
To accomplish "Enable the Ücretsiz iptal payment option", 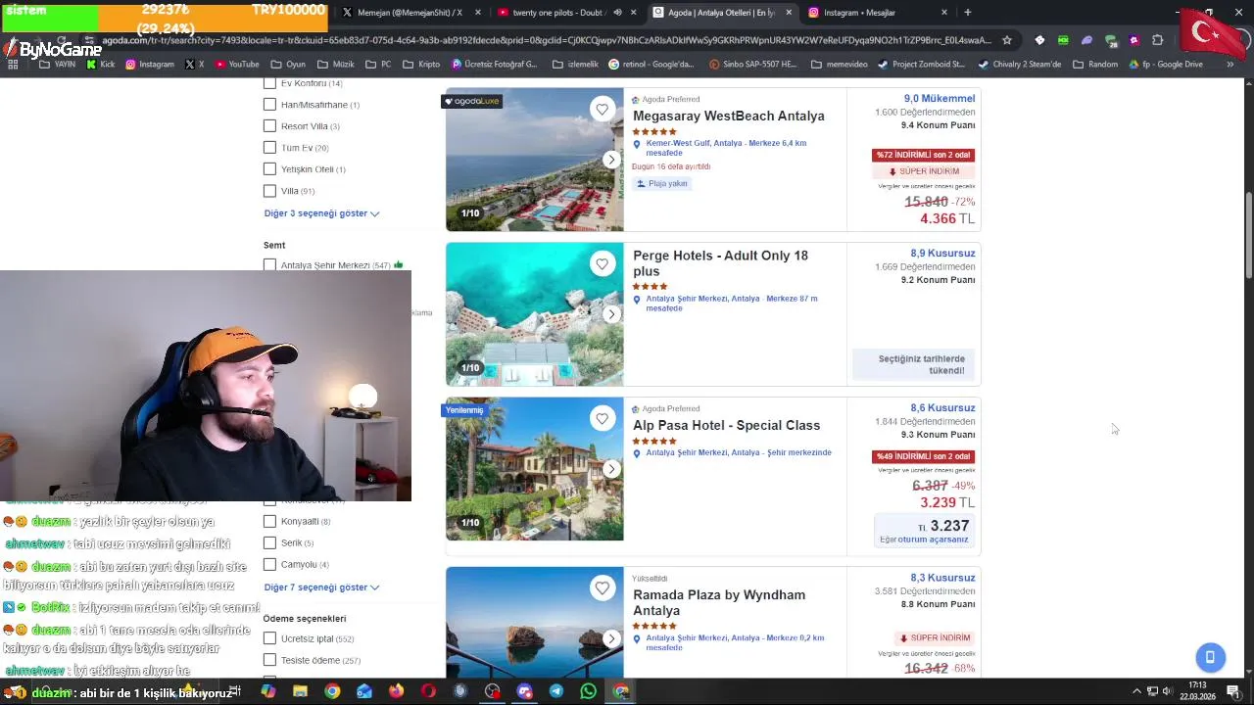I will (x=269, y=639).
